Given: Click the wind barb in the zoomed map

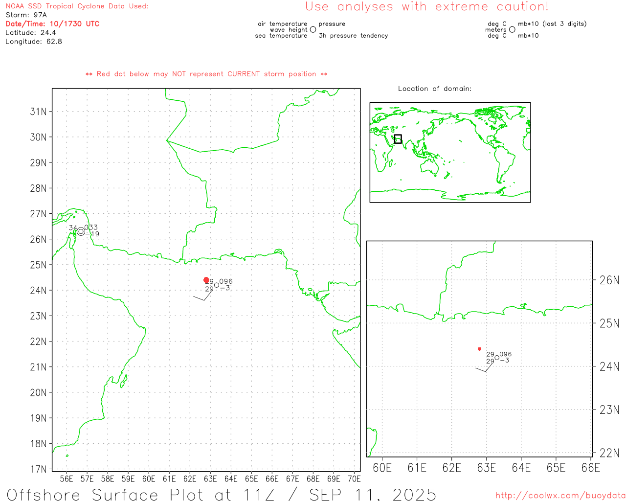Looking at the screenshot, I should click(484, 367).
